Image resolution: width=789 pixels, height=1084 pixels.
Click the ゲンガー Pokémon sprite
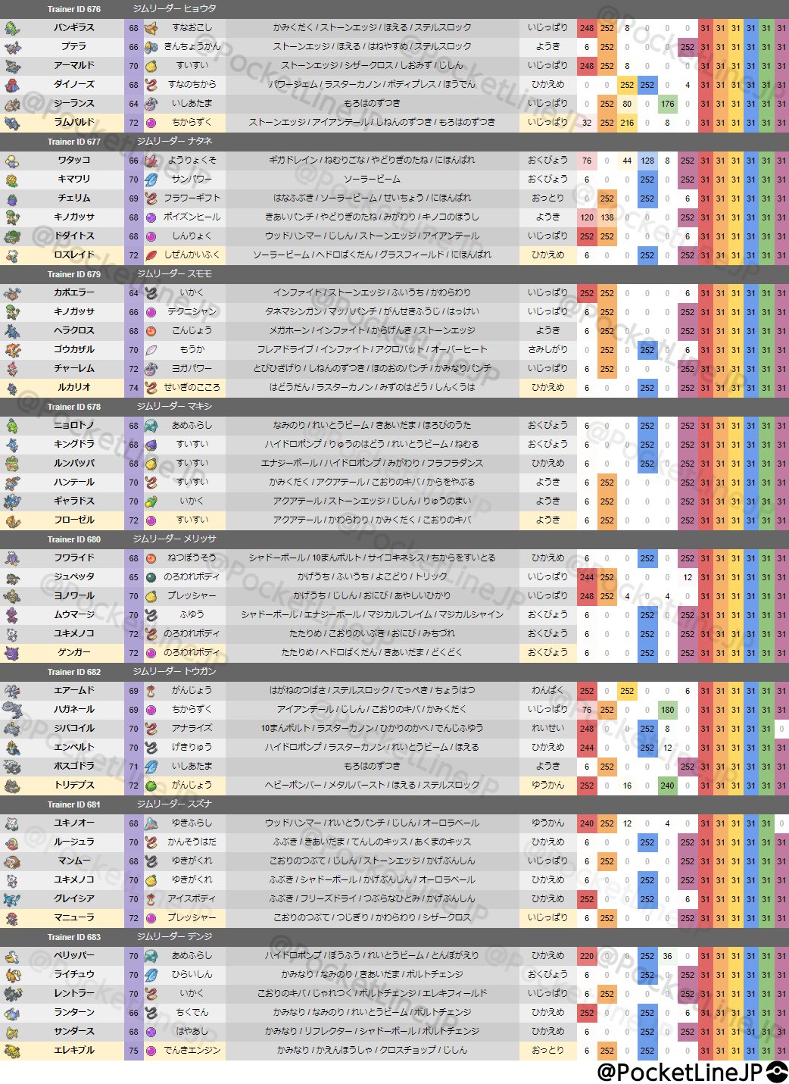click(12, 653)
